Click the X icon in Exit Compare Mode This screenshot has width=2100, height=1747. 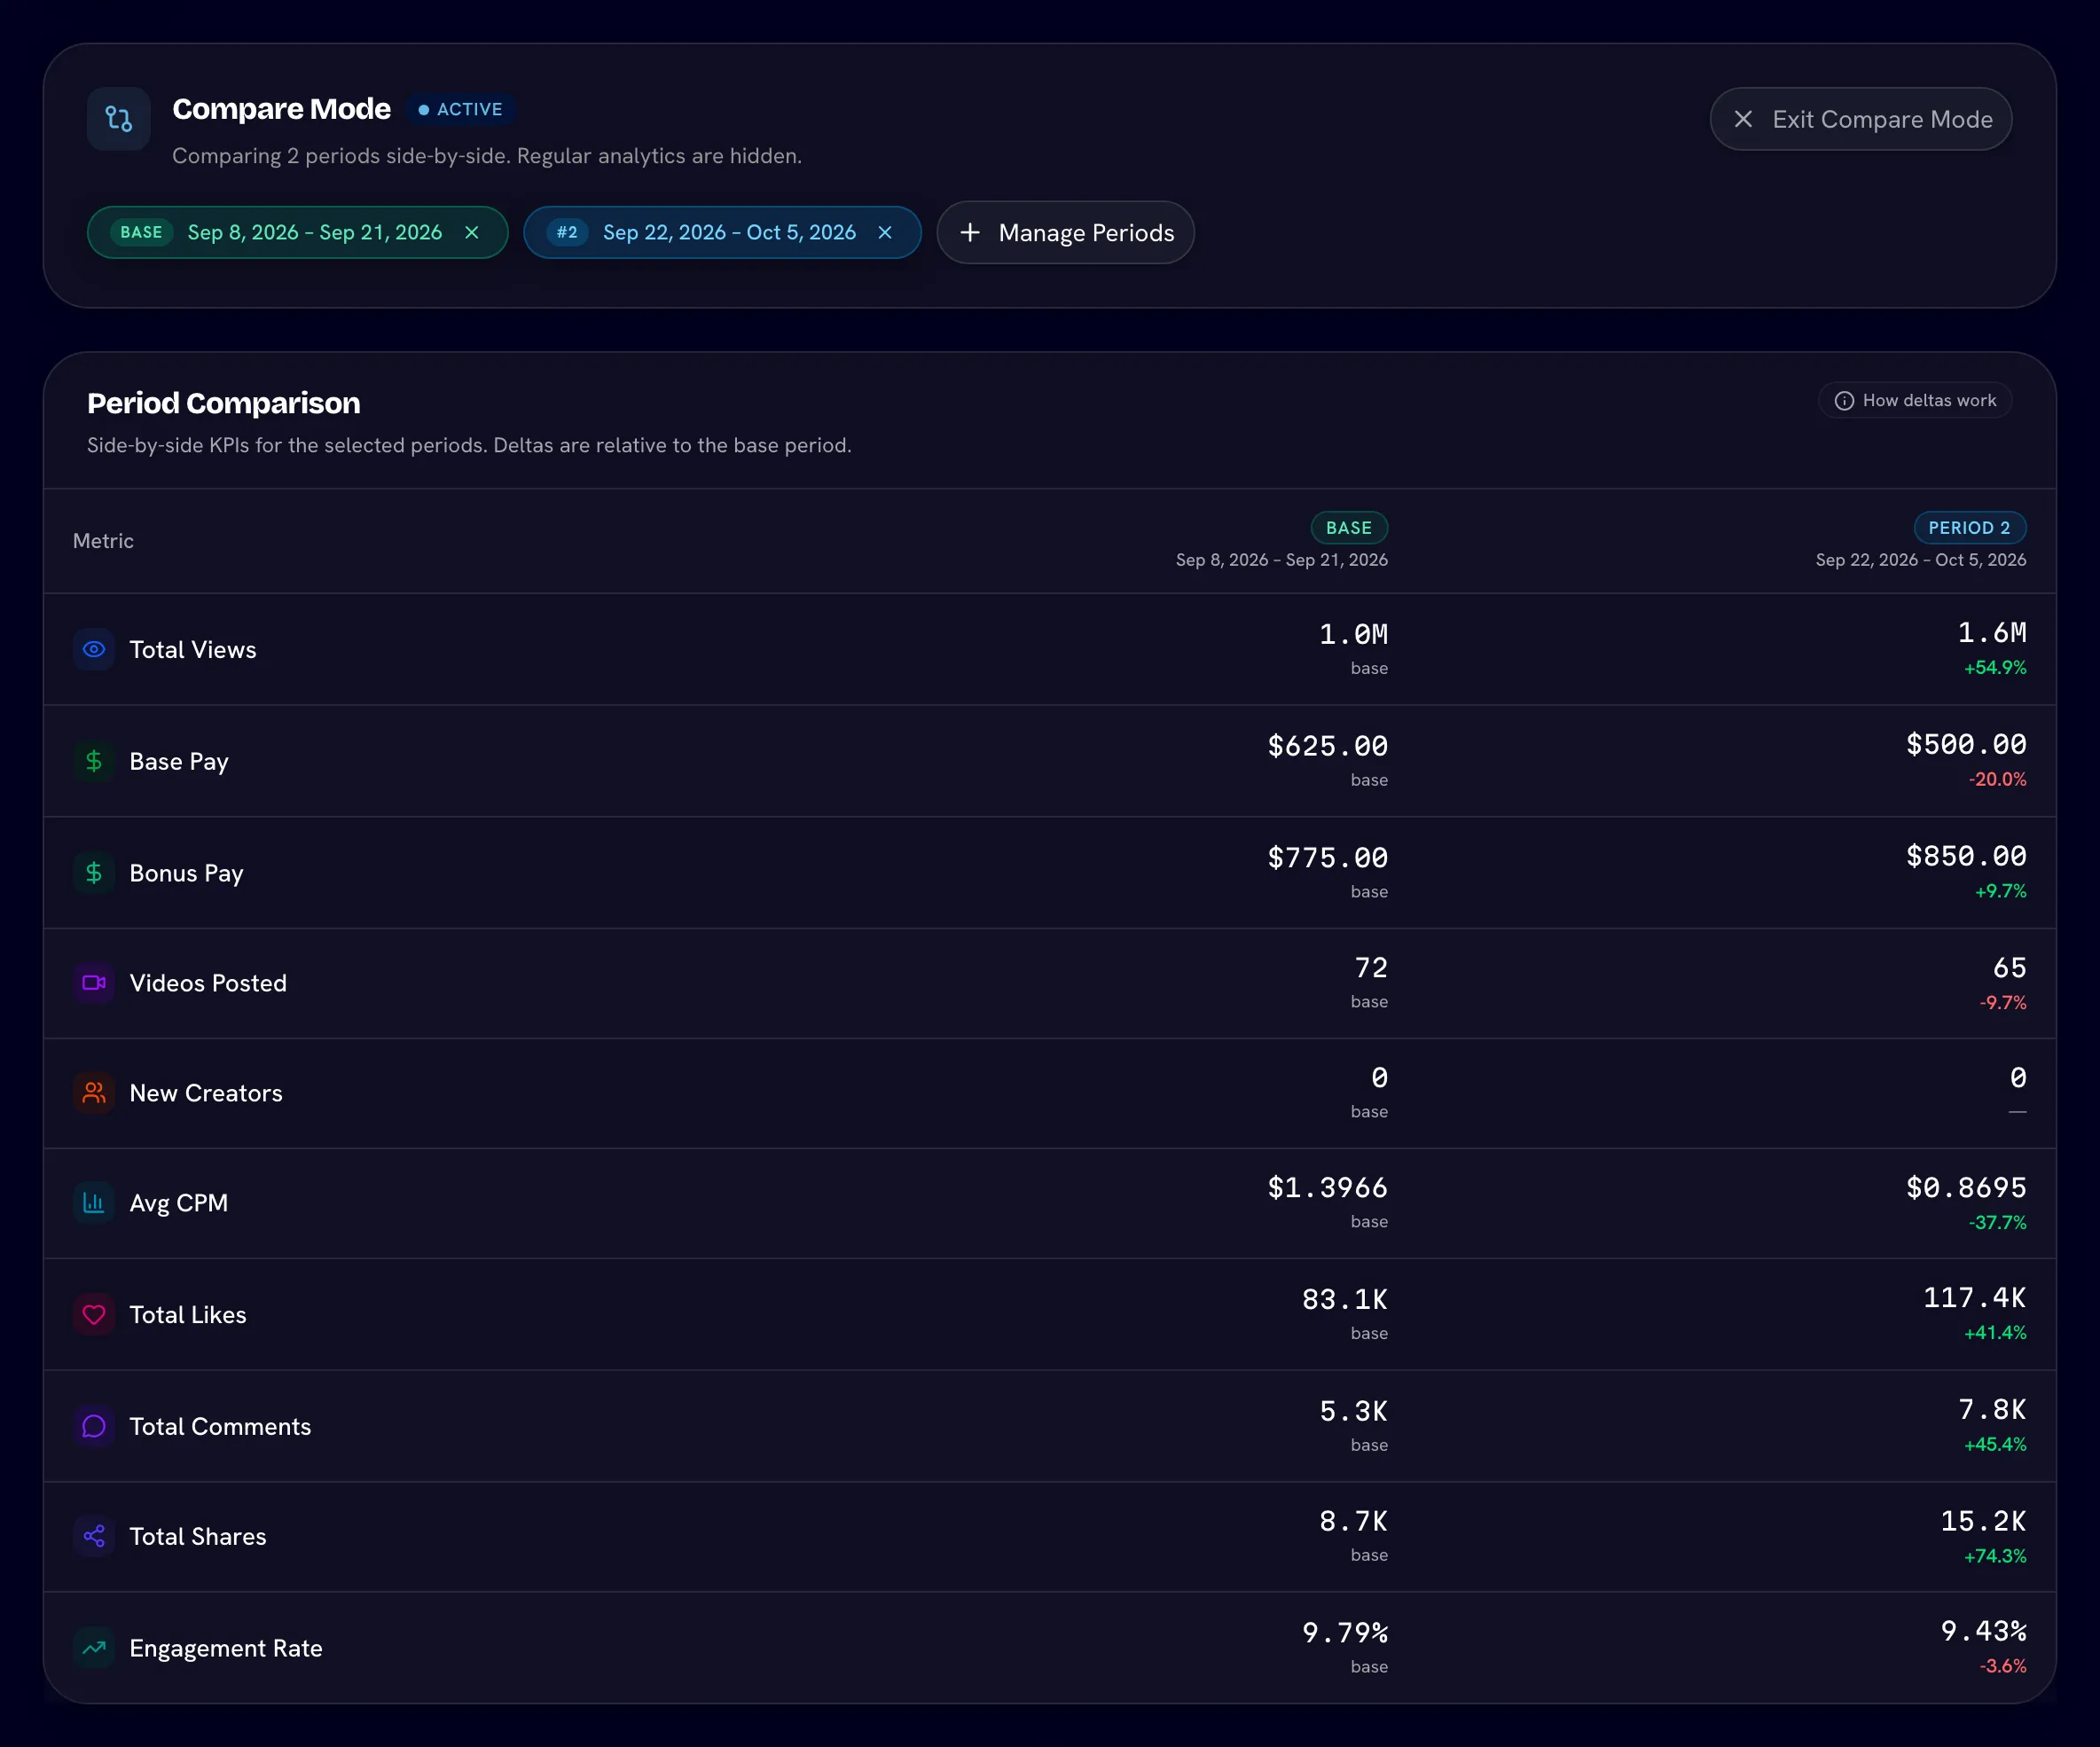(1743, 119)
